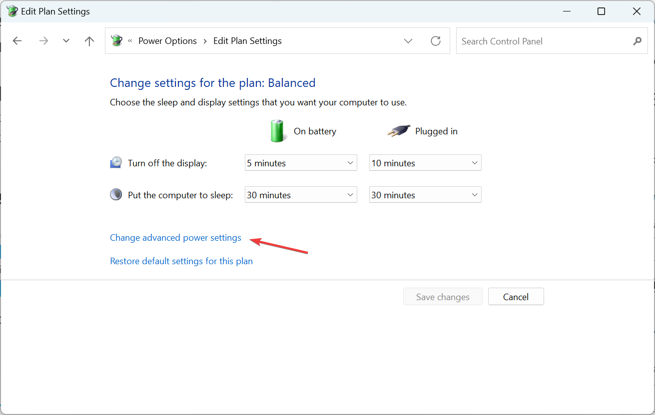The image size is (655, 415).
Task: Click the Cancel button
Action: 516,296
